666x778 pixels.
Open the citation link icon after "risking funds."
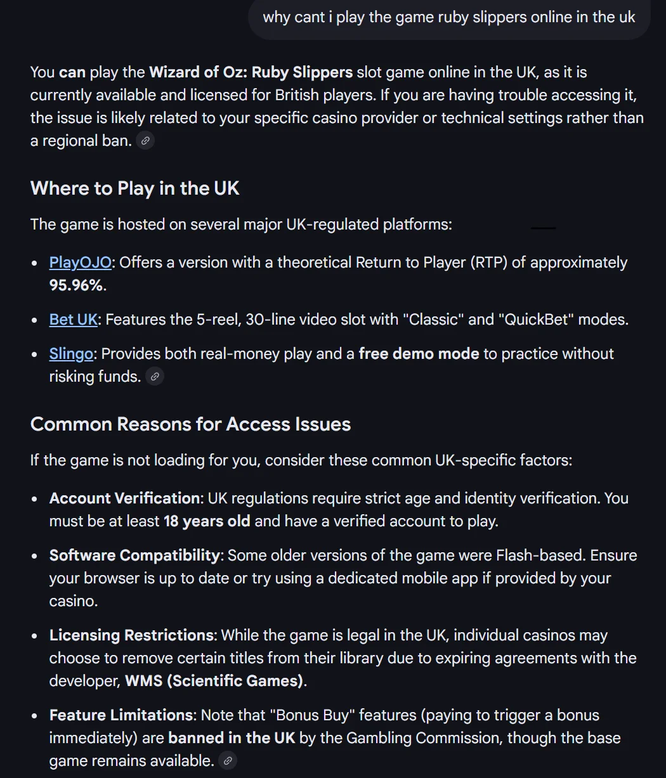pos(155,377)
